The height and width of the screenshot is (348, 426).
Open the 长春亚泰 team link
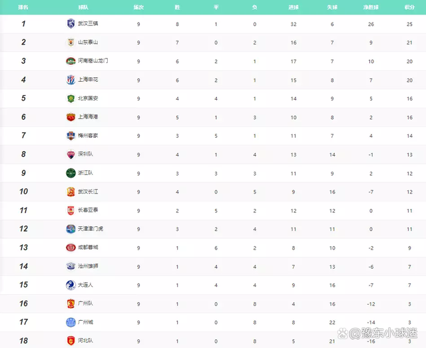[x=88, y=210]
